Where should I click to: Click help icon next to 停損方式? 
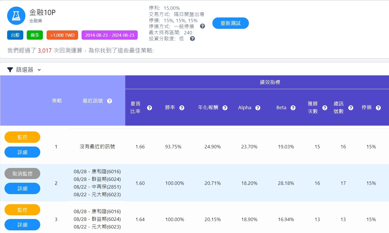202,26
